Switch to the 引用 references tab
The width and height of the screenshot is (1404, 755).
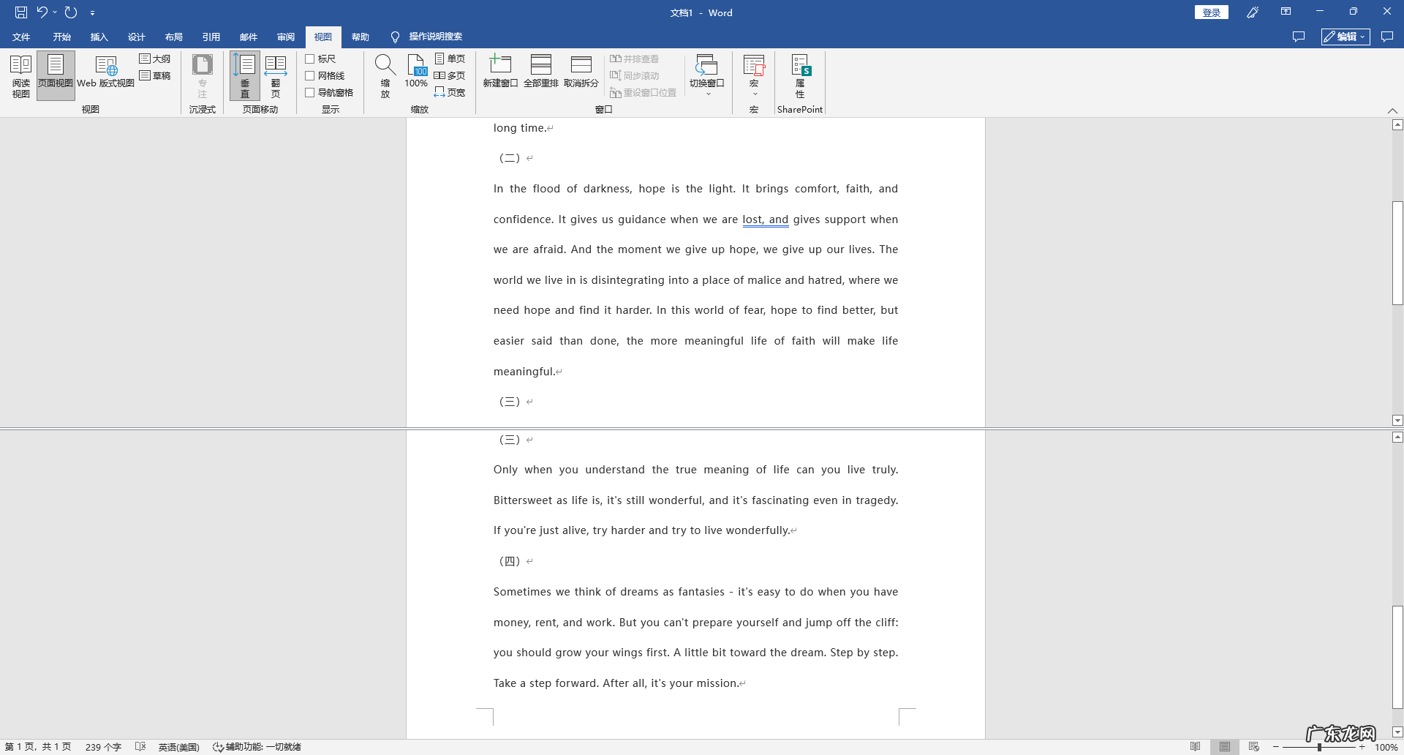tap(211, 37)
